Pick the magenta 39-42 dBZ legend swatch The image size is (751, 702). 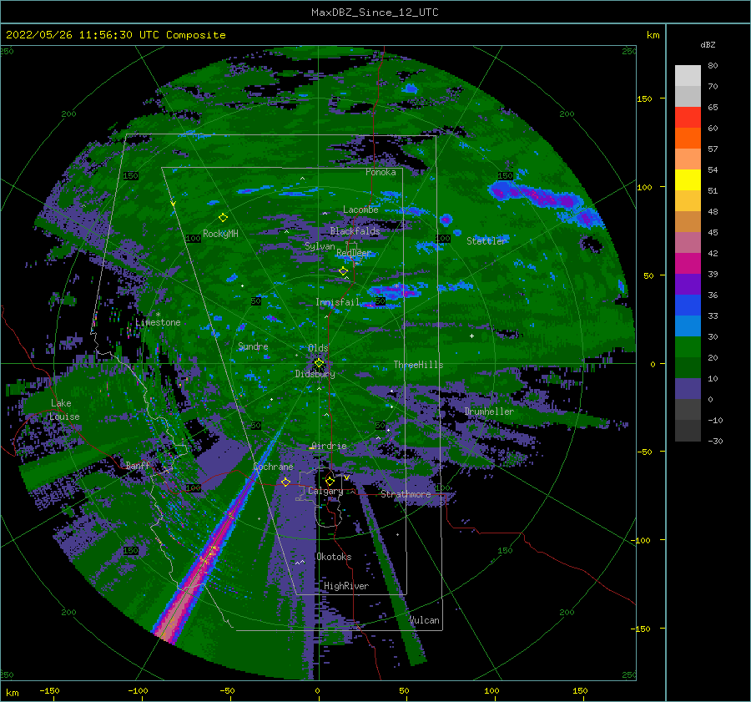[x=688, y=264]
